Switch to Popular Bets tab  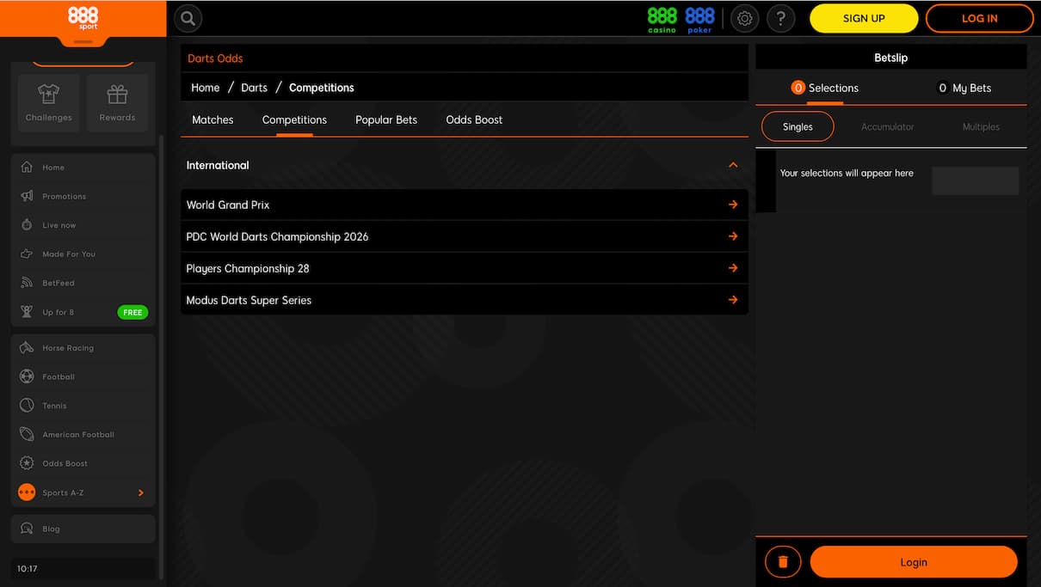(x=385, y=119)
